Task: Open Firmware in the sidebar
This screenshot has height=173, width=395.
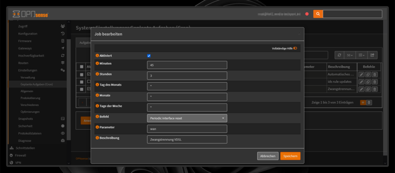Action: tap(25, 41)
